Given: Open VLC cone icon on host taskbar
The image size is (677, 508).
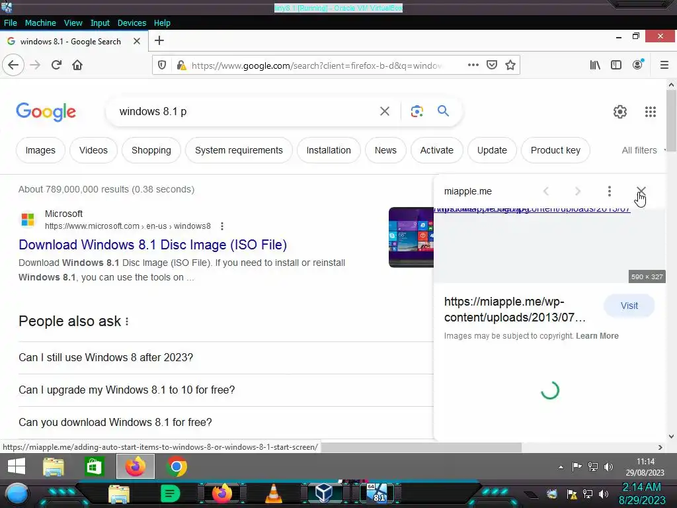Looking at the screenshot, I should pyautogui.click(x=273, y=493).
